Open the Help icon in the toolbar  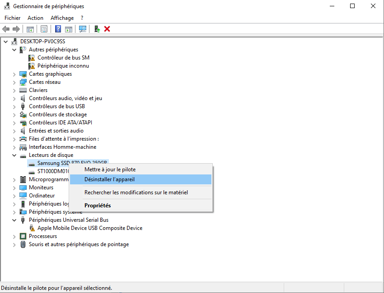pos(58,29)
